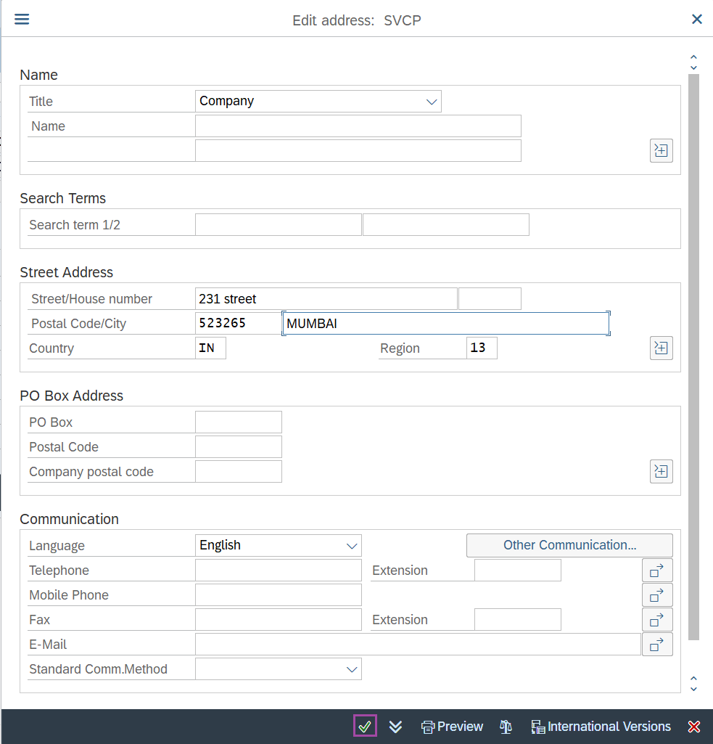
Task: Open mobile phone details popup icon
Action: coord(657,594)
